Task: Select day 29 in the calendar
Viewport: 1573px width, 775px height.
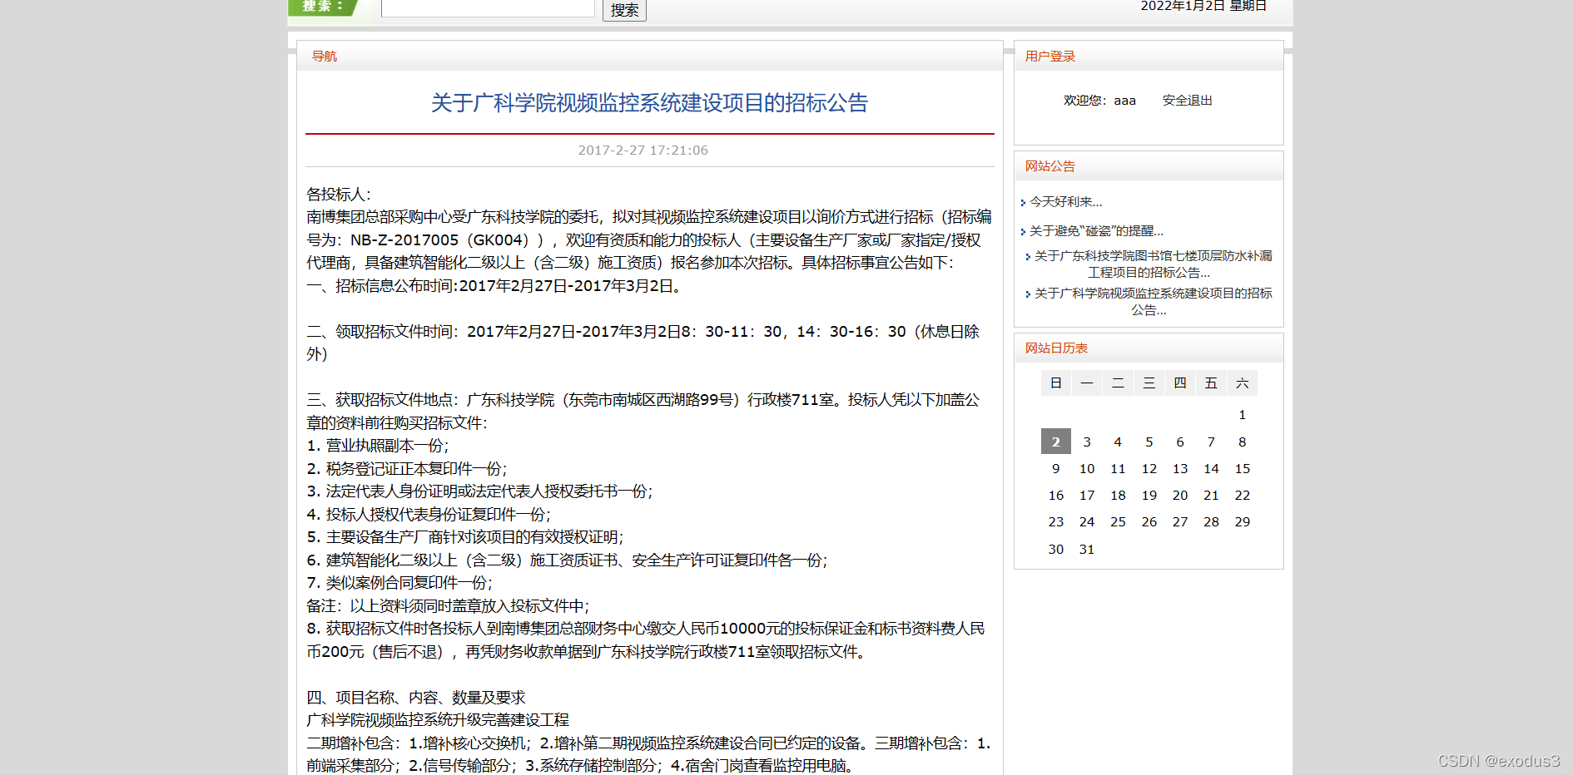Action: coord(1242,522)
